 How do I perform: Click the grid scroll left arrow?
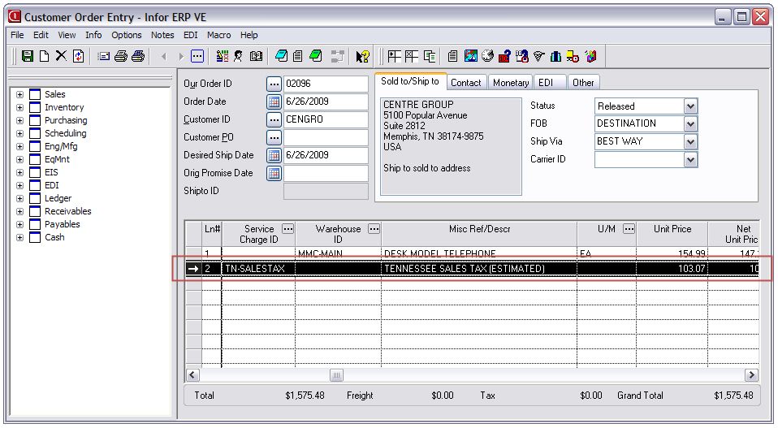click(x=193, y=375)
